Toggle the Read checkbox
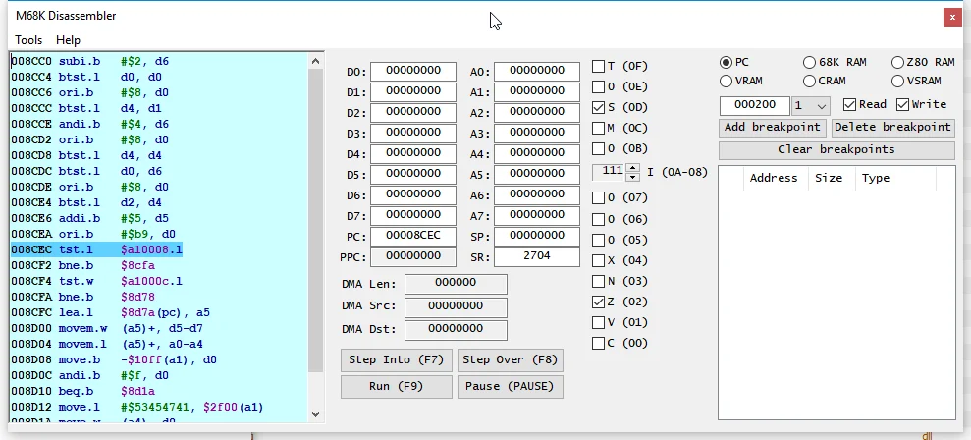This screenshot has width=971, height=440. point(849,105)
